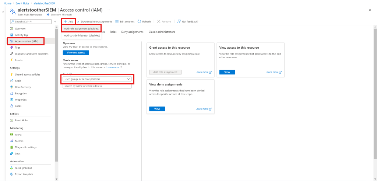Open Learn more link in View deny assignments card
This screenshot has height=181, width=377.
pyautogui.click(x=204, y=109)
